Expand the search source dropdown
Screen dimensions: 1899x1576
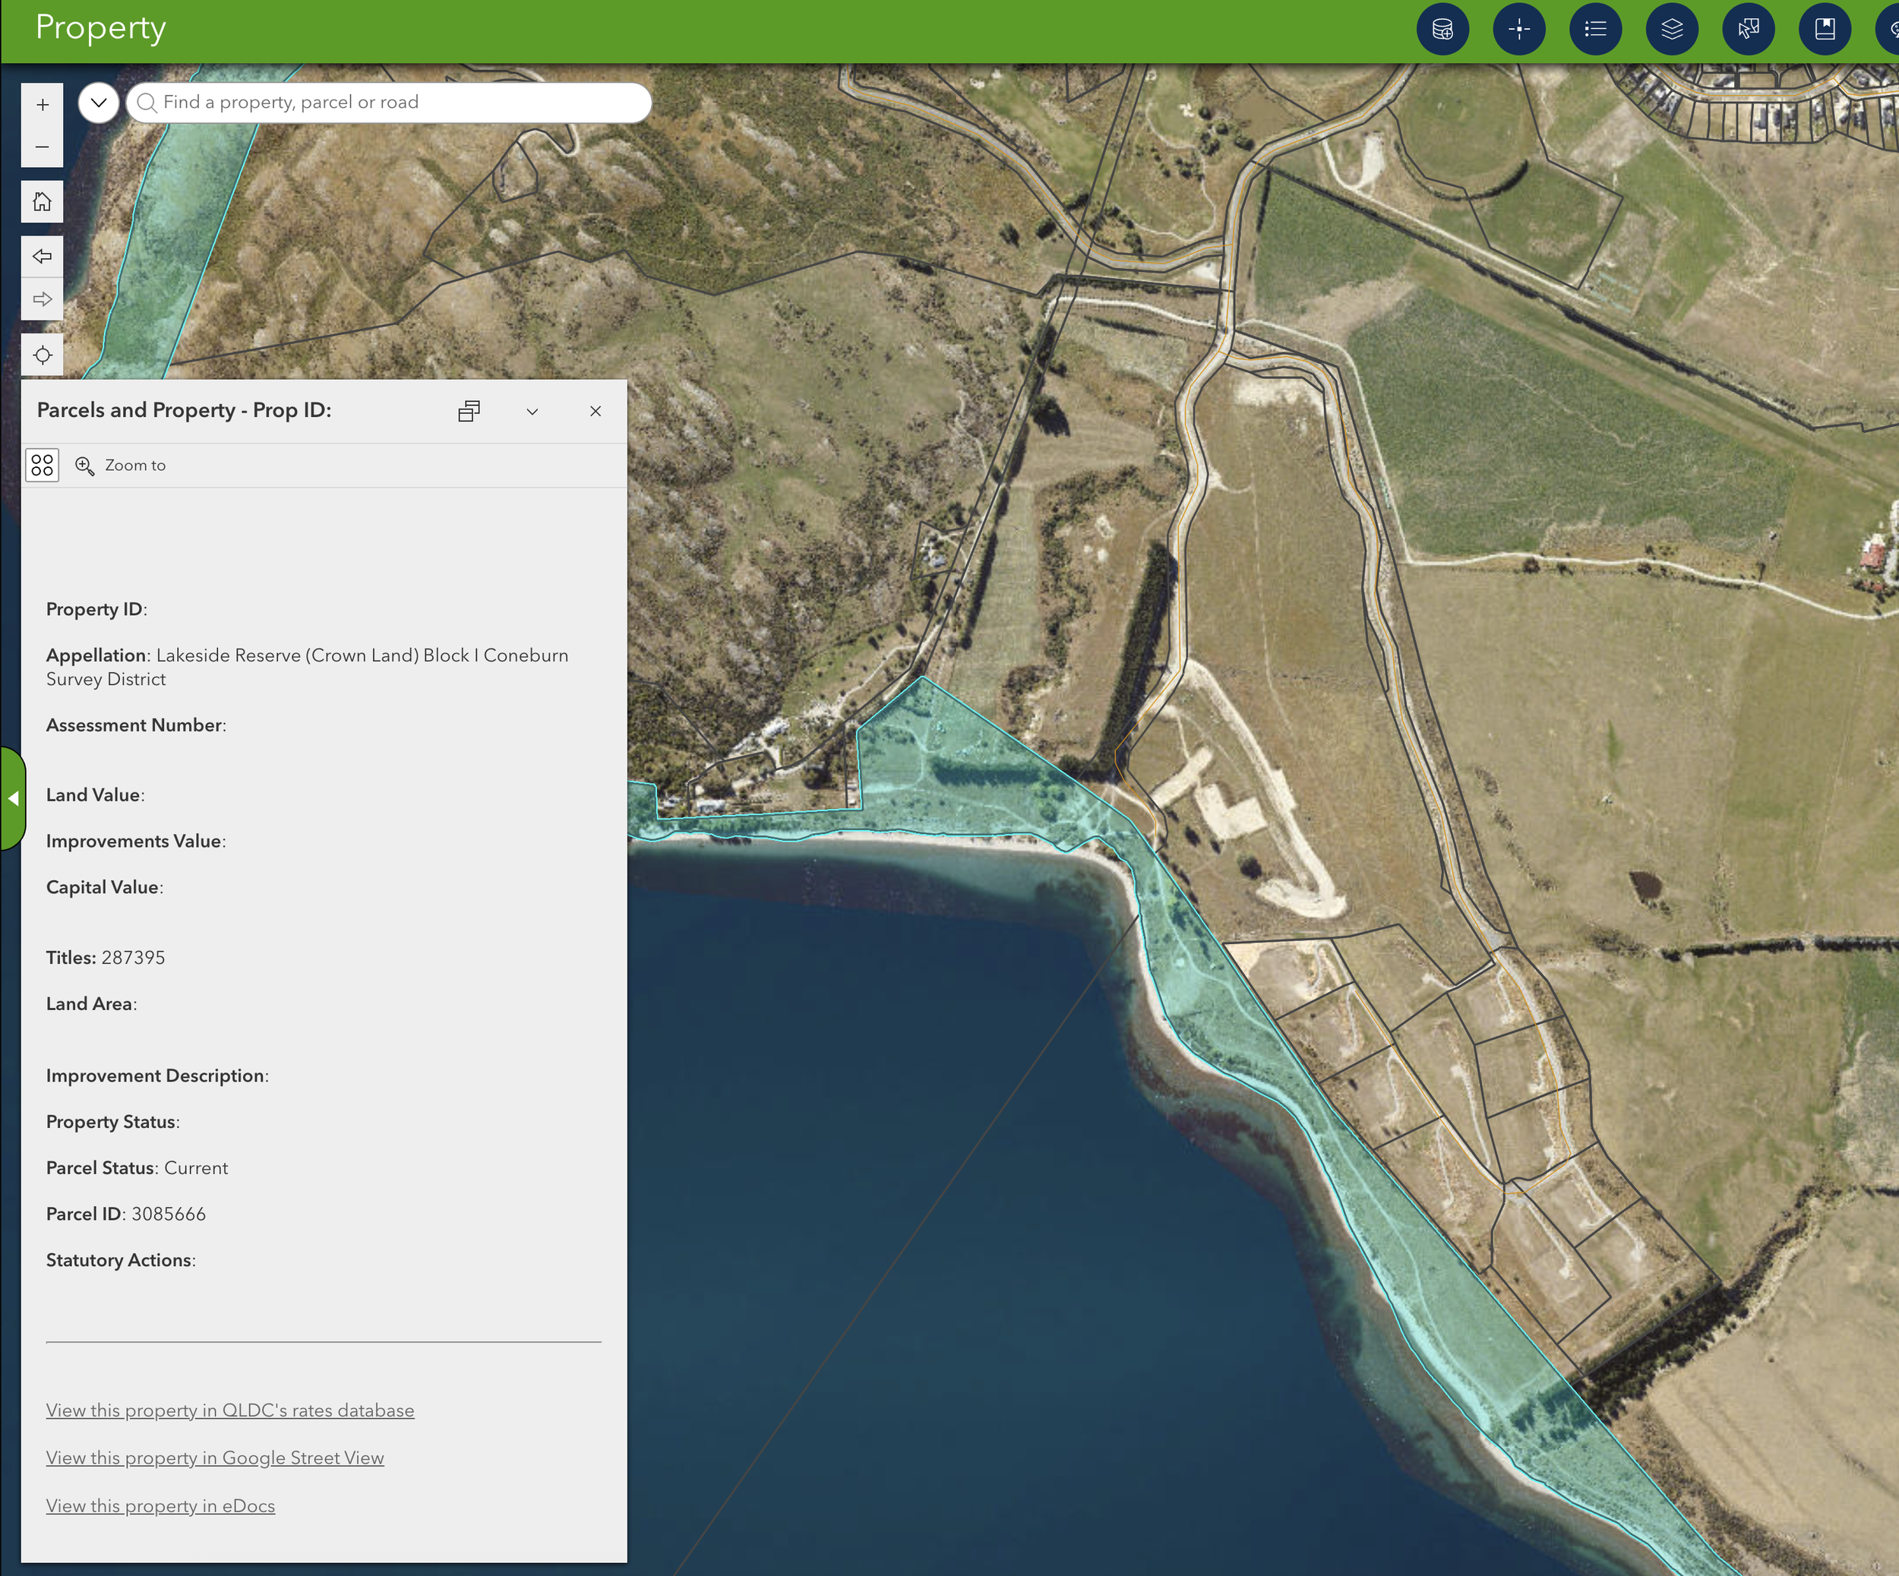tap(100, 103)
